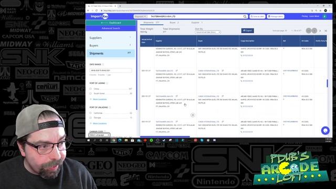Open Task View from the taskbar
This screenshot has width=336, height=189.
click(x=107, y=140)
